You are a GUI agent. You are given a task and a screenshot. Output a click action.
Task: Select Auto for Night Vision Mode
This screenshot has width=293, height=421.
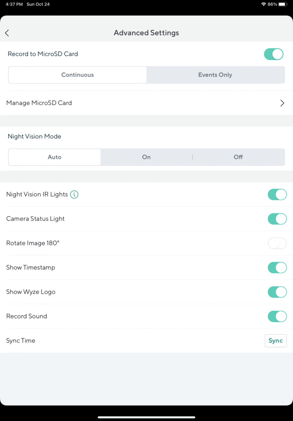pos(54,157)
